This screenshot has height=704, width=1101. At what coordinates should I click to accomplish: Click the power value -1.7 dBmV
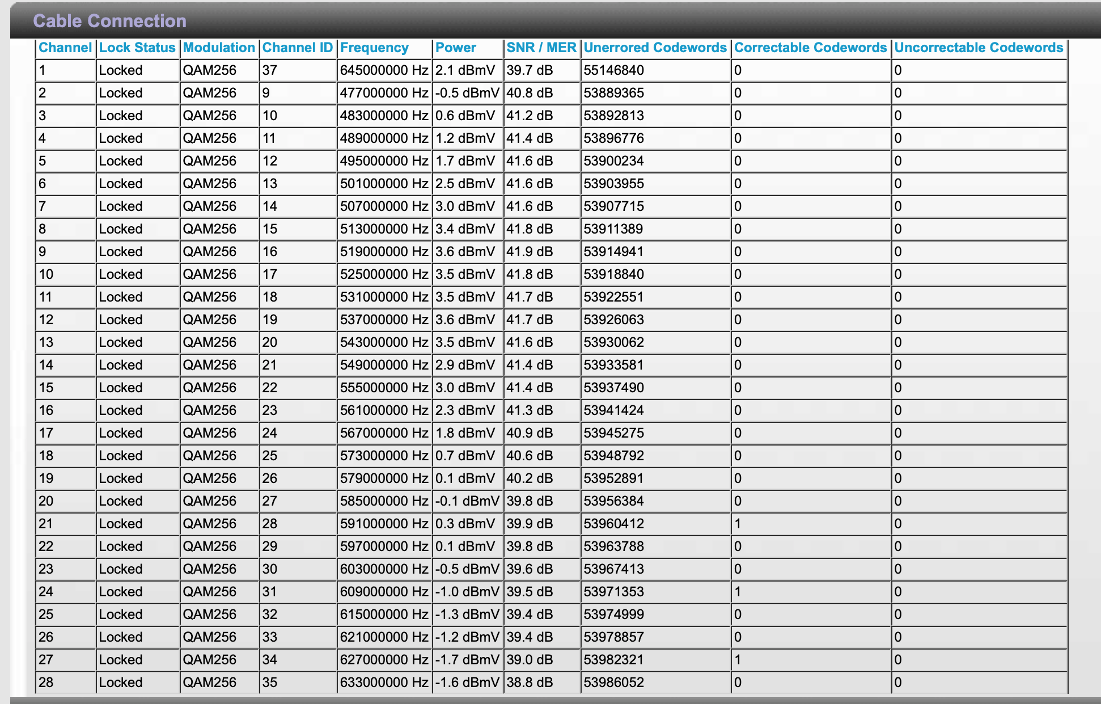(x=467, y=660)
